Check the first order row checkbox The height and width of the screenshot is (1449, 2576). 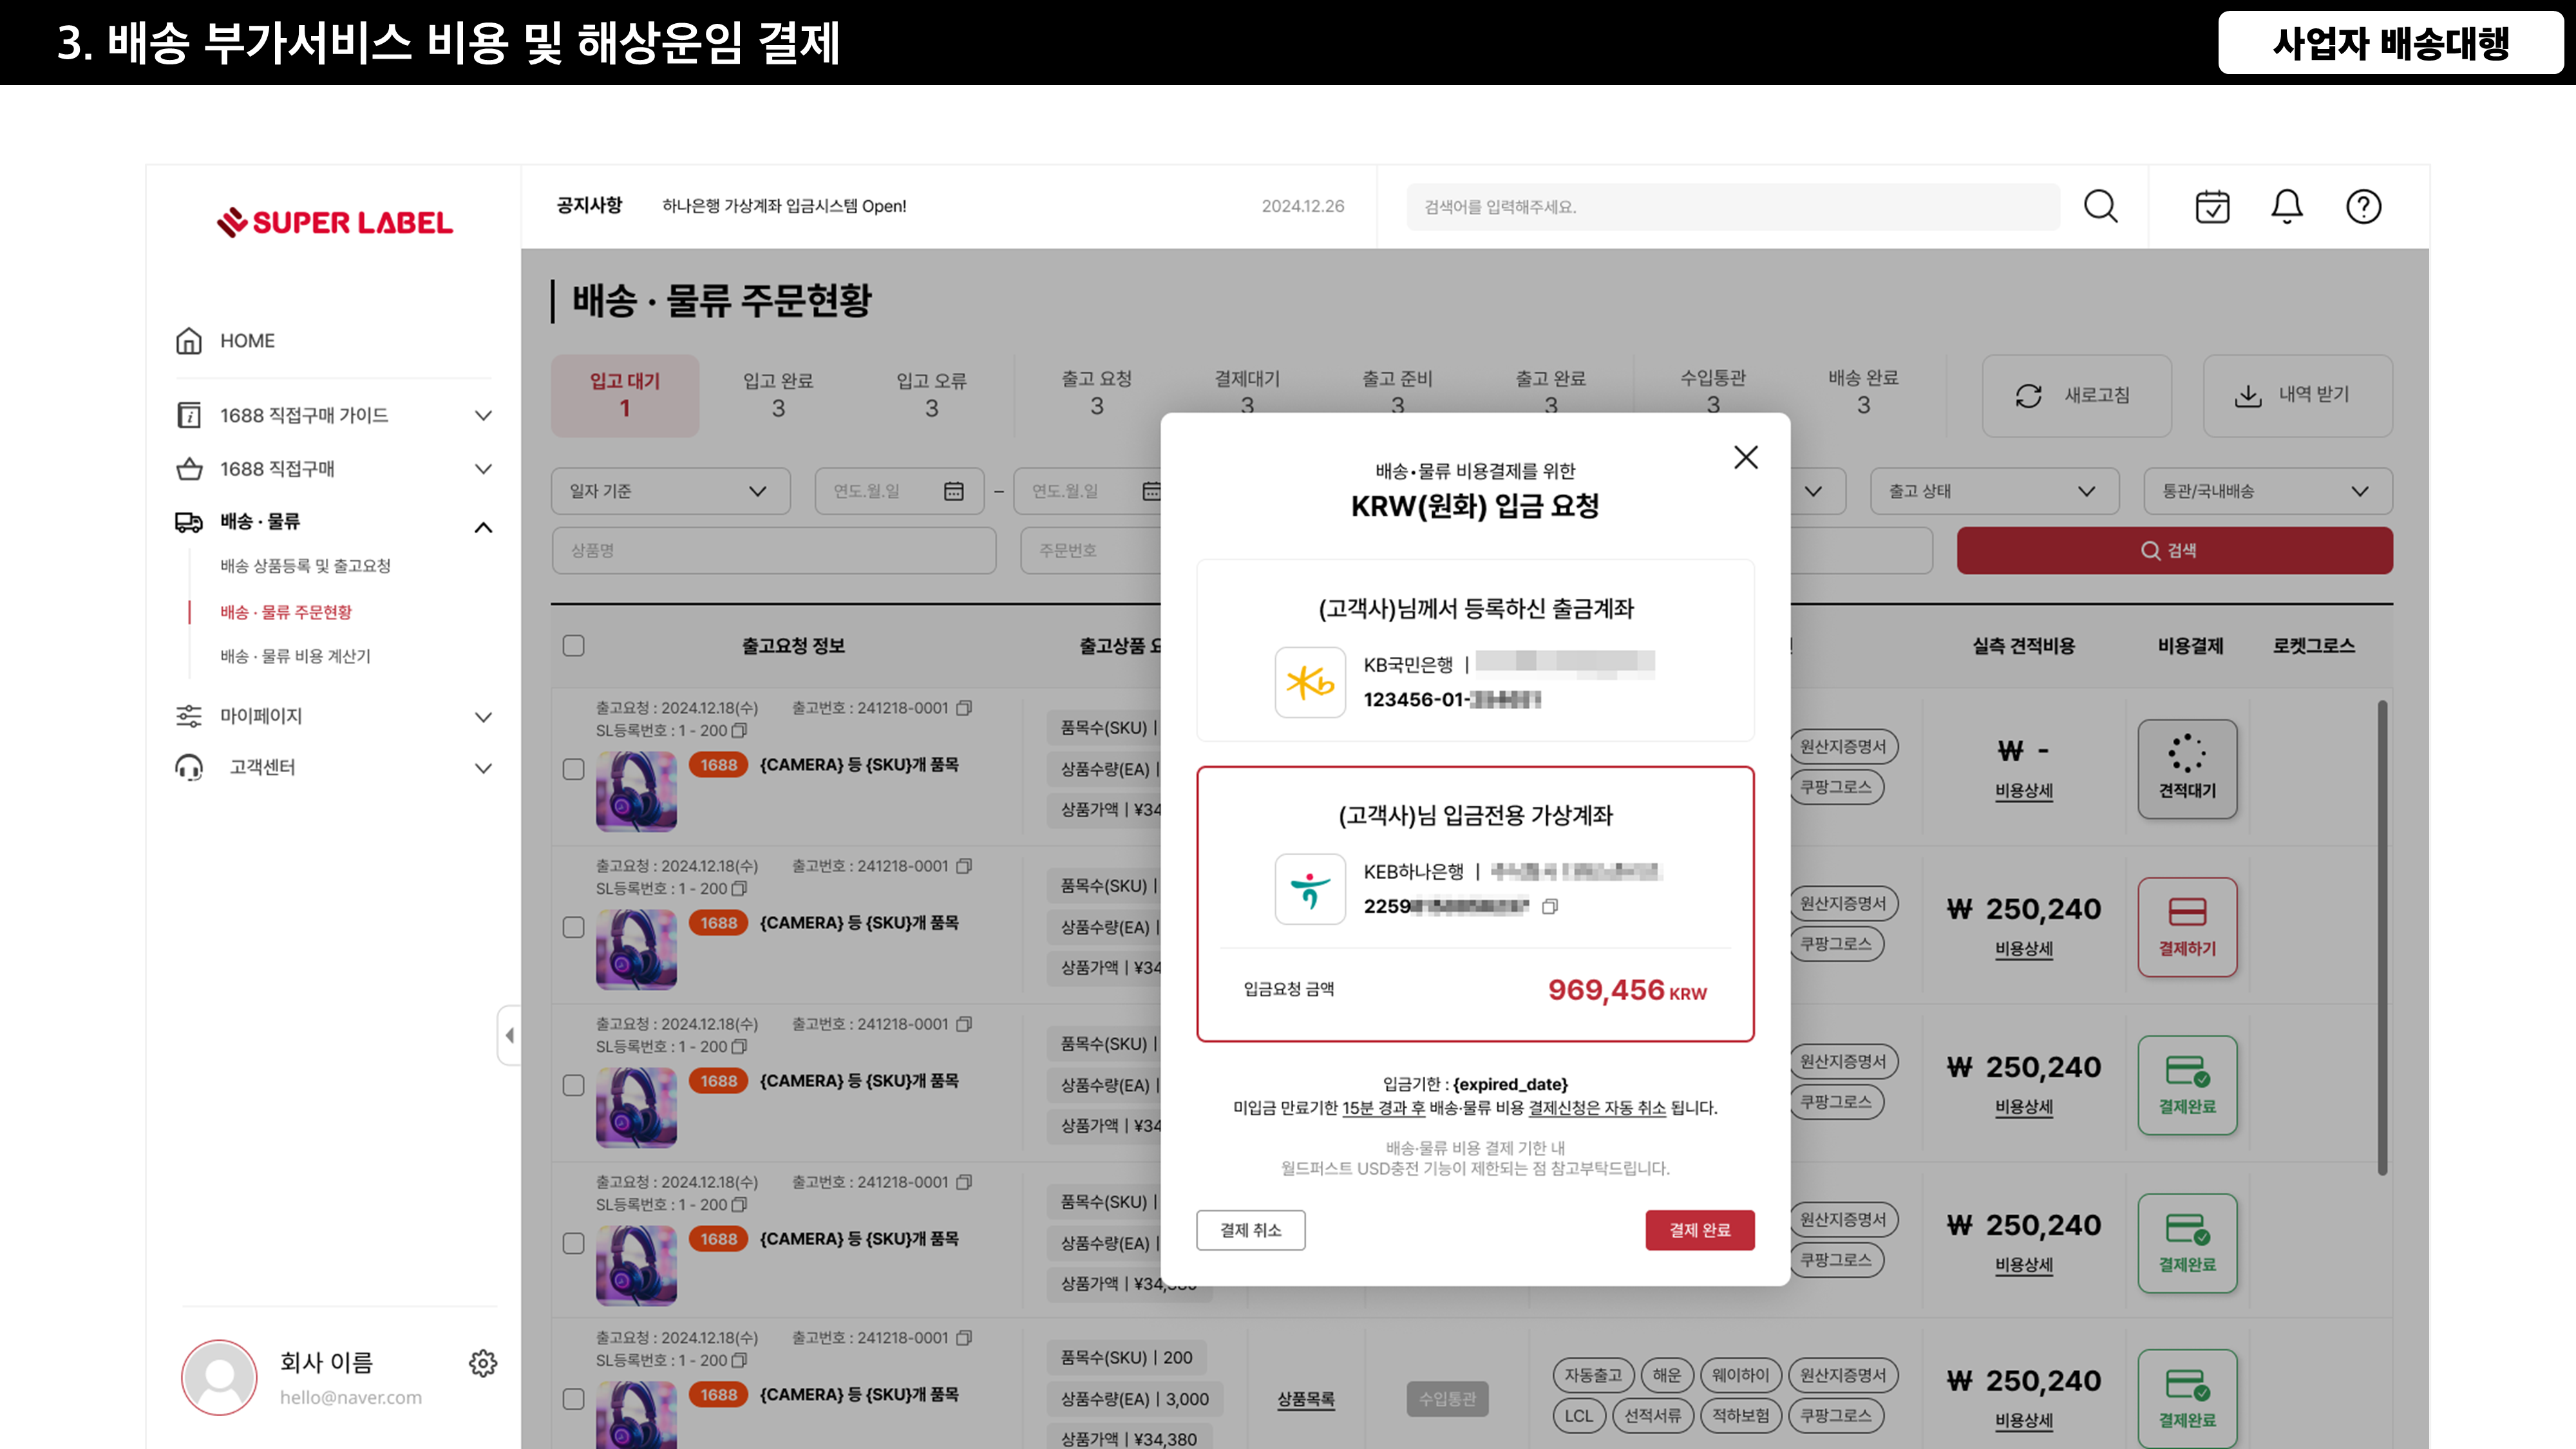(x=573, y=769)
